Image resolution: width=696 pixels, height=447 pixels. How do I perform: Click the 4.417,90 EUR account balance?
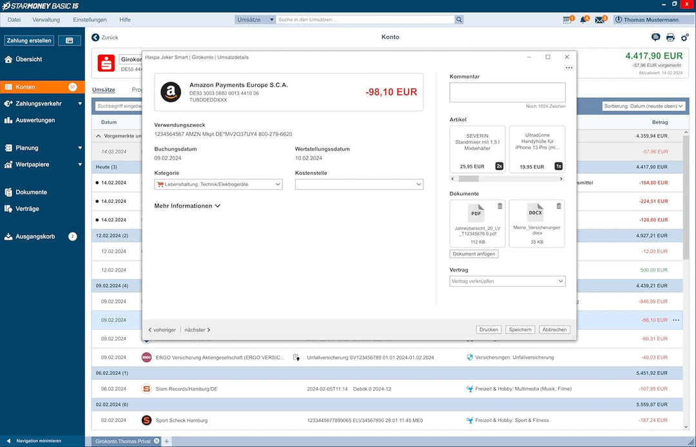[x=654, y=56]
